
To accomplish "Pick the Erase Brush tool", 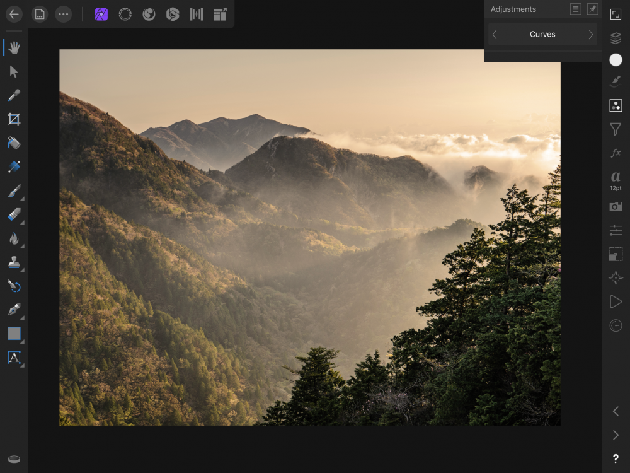I will (x=14, y=215).
